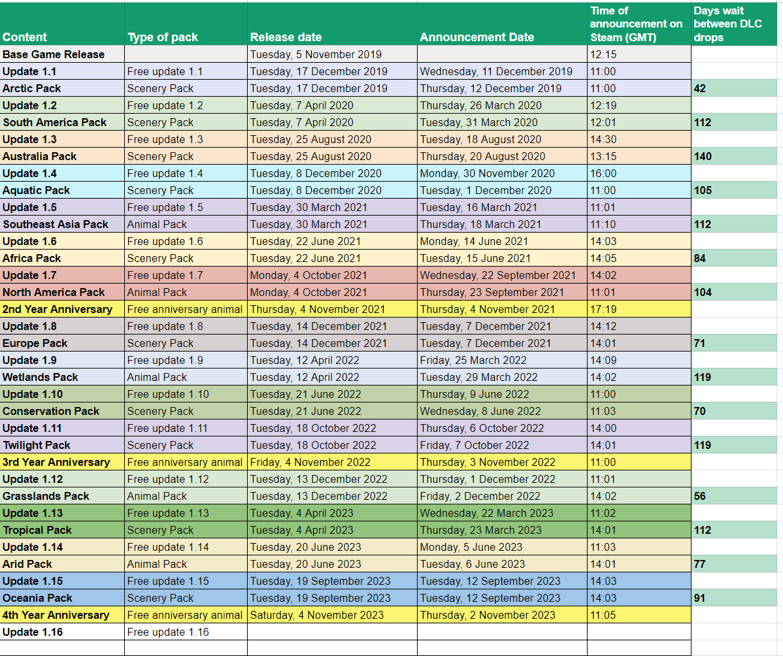Select "Tuesday, 5 November 2019" release date
Viewport: 783px width, 656px height.
[x=332, y=54]
